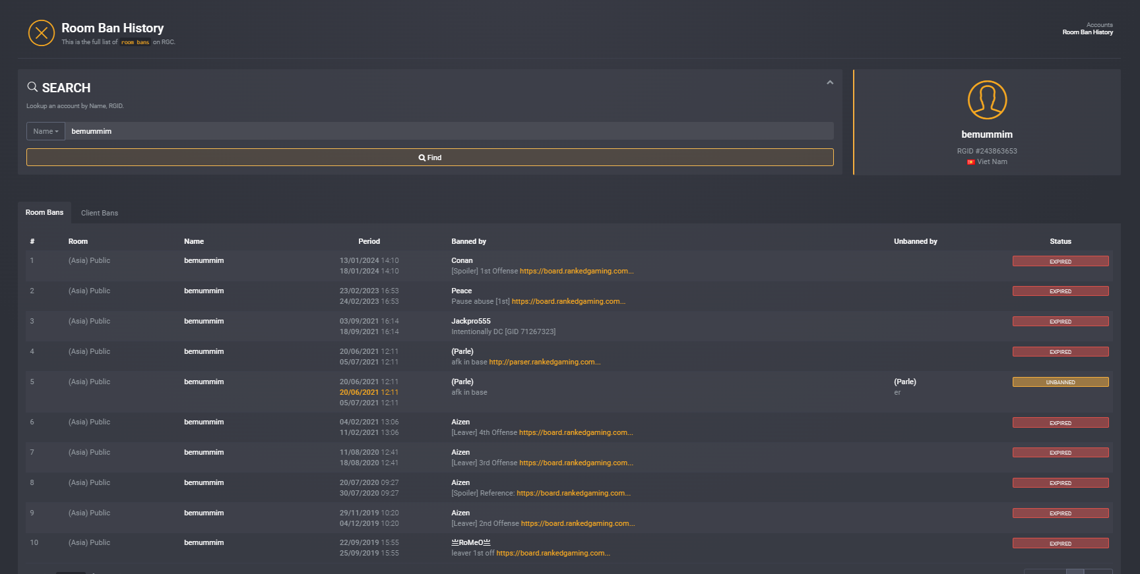The width and height of the screenshot is (1140, 574).
Task: Open Peace's Pause abuse board link
Action: 569,302
